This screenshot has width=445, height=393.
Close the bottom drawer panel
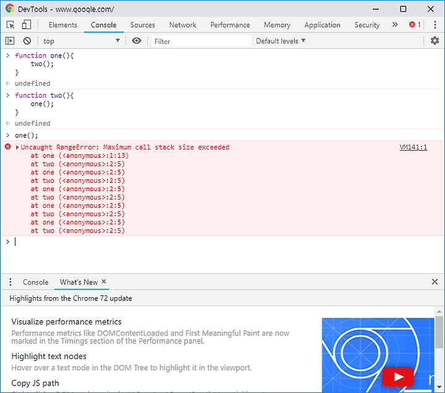pos(434,282)
